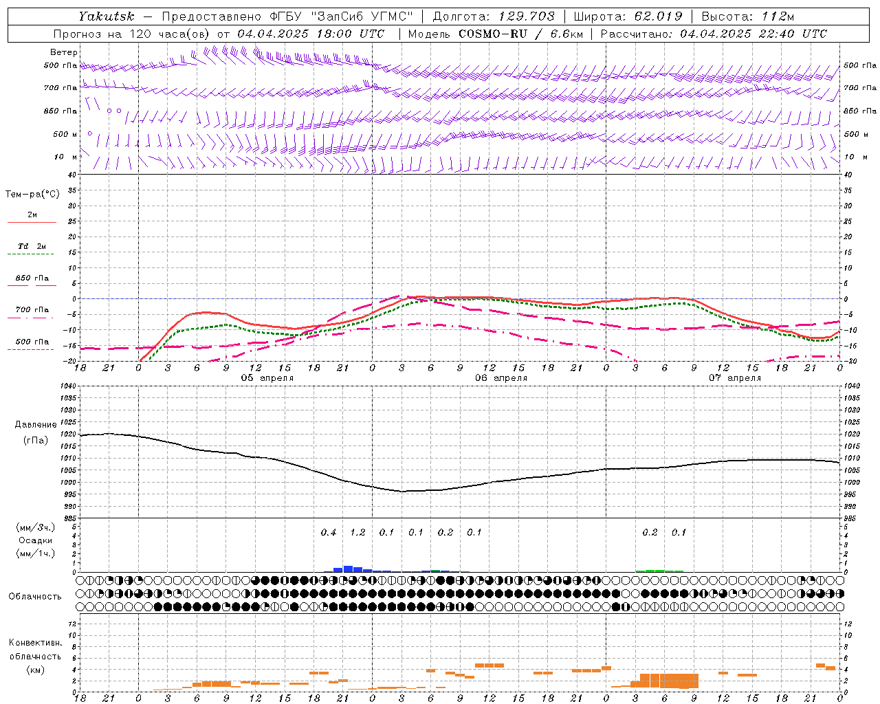880x704 pixels.
Task: Click the "06 апреля" date label
Action: (x=501, y=378)
